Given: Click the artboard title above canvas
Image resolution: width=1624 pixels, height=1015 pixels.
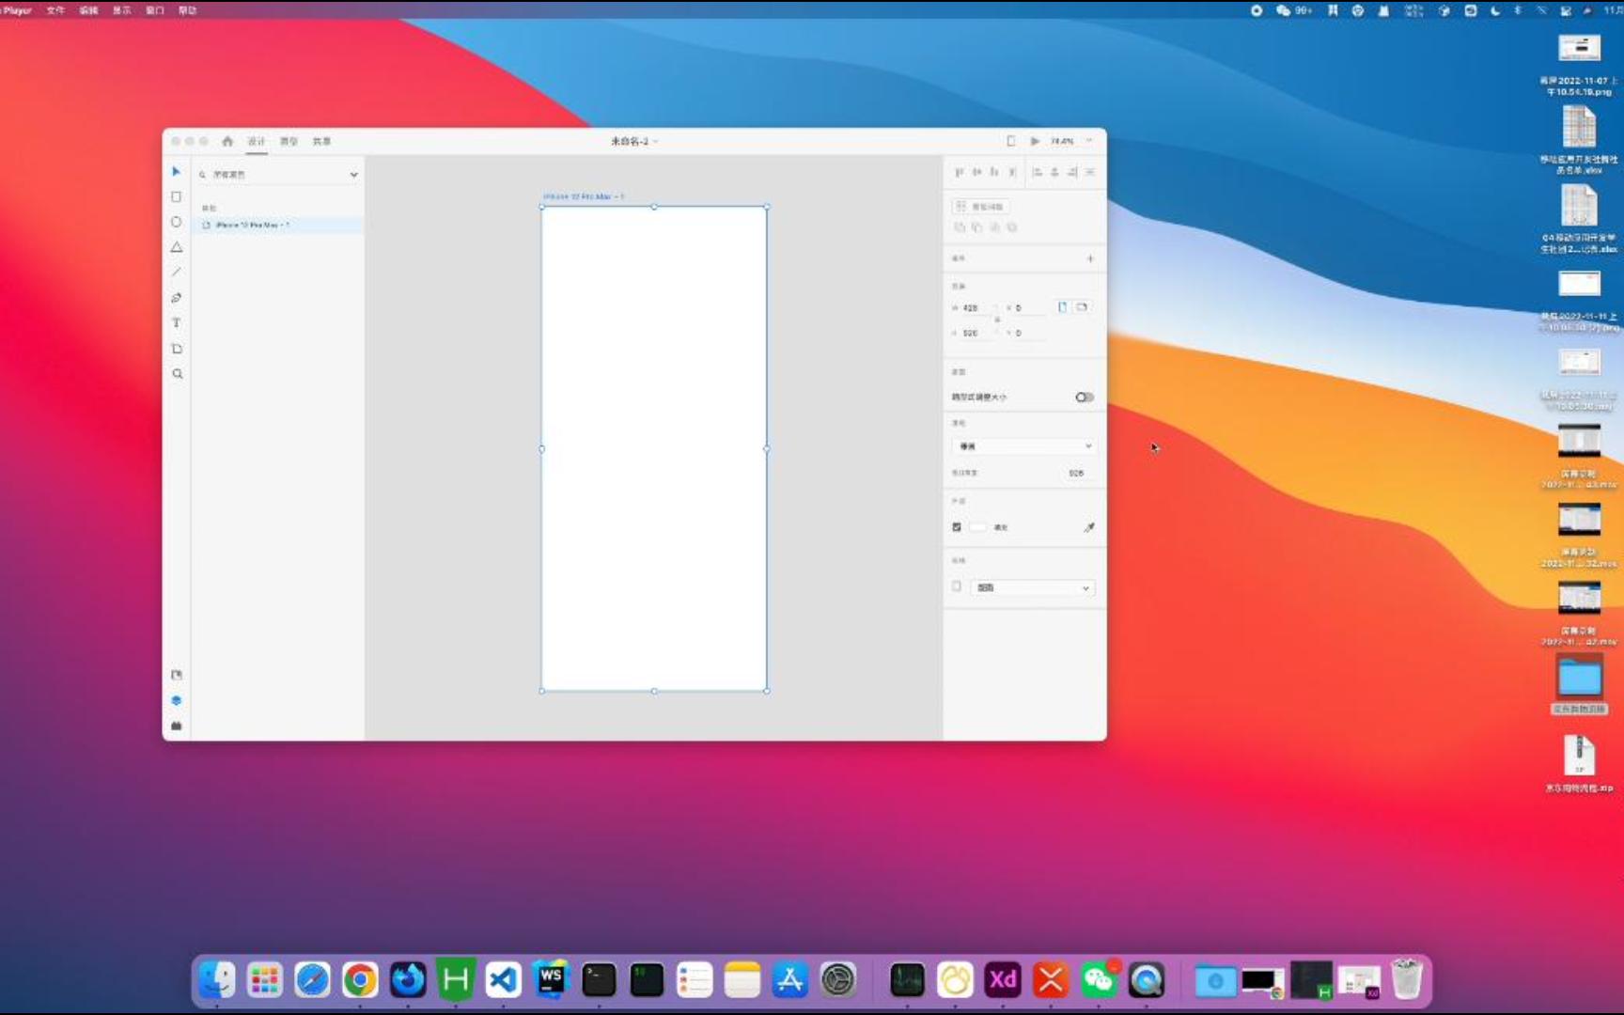Looking at the screenshot, I should 584,196.
